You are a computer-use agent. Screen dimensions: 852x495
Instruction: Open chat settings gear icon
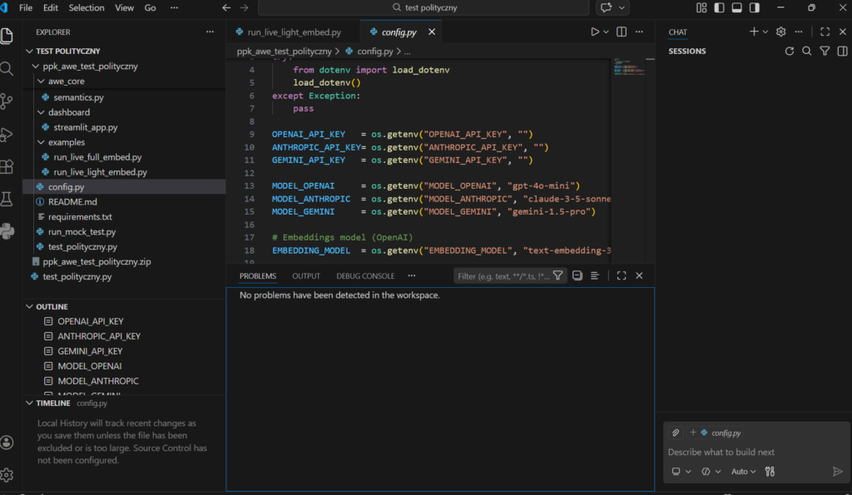[x=780, y=32]
